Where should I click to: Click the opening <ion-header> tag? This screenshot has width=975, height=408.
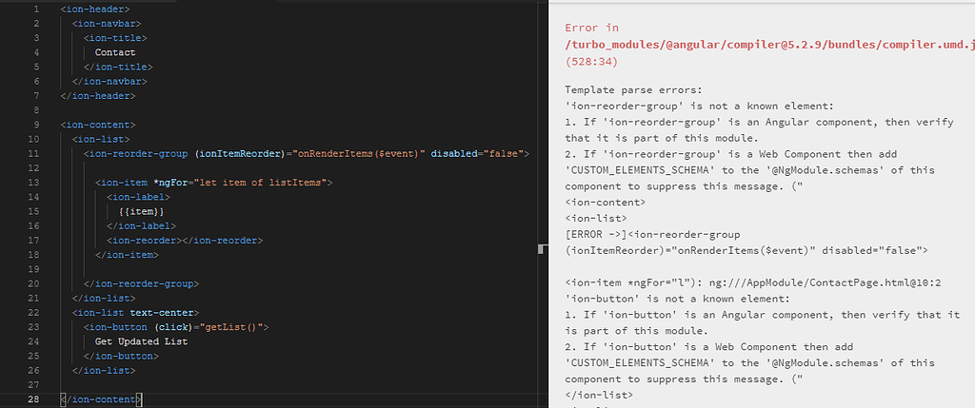click(x=95, y=10)
